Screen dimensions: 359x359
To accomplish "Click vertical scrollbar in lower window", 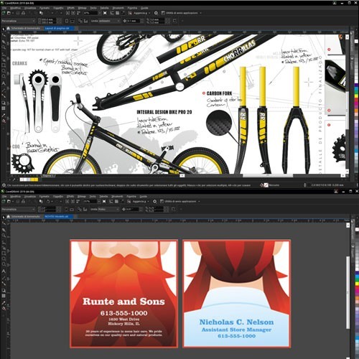I will tap(348, 292).
